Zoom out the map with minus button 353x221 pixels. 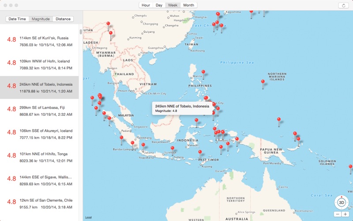pyautogui.click(x=337, y=214)
